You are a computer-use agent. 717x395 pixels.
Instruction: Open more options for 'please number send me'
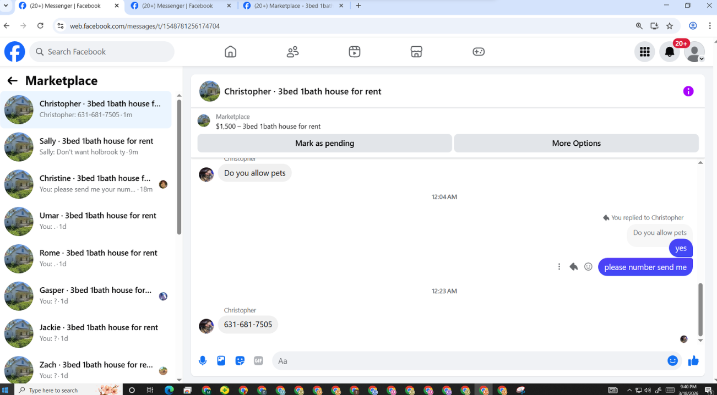coord(559,267)
